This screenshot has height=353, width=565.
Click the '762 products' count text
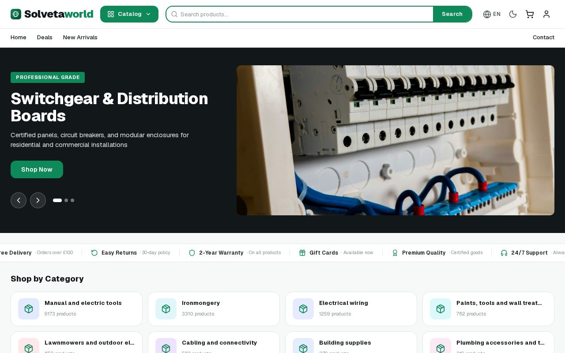[471, 314]
